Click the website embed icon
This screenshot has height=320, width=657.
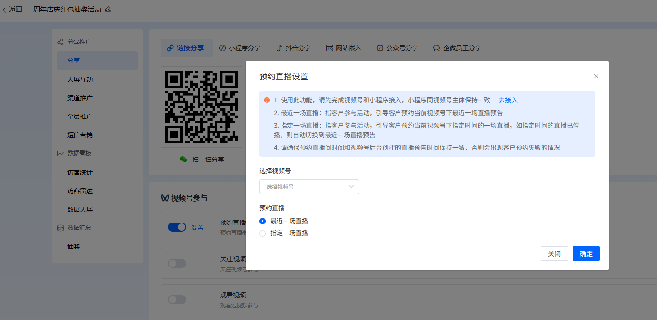pyautogui.click(x=330, y=48)
